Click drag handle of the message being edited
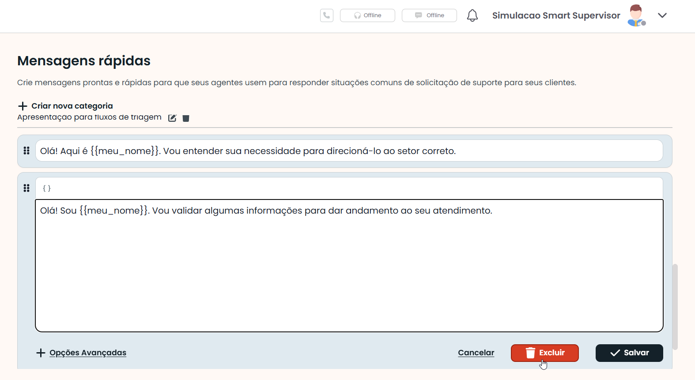Image resolution: width=695 pixels, height=380 pixels. pyautogui.click(x=26, y=188)
